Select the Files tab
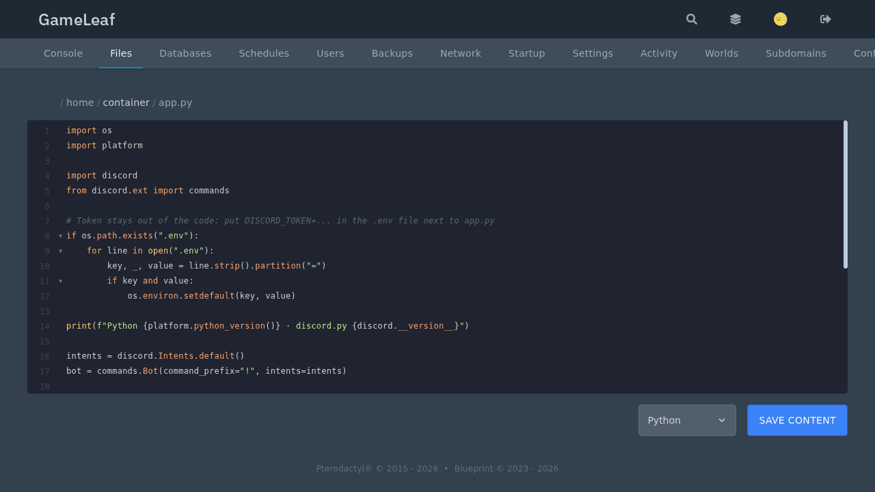 point(121,53)
